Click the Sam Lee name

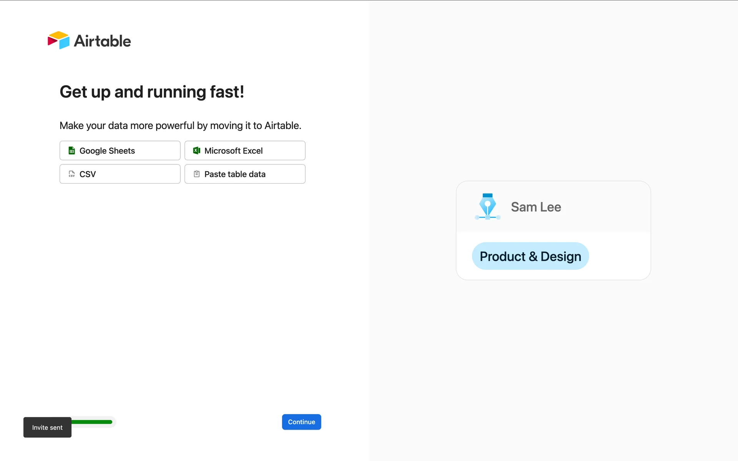tap(536, 207)
